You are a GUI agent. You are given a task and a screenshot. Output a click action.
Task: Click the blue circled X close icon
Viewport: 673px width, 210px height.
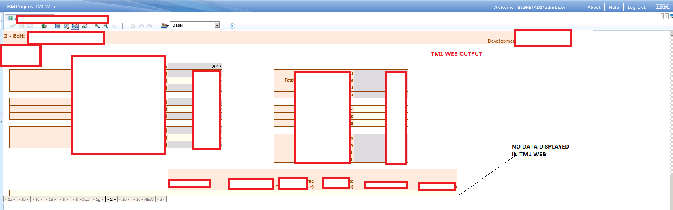coord(232,26)
